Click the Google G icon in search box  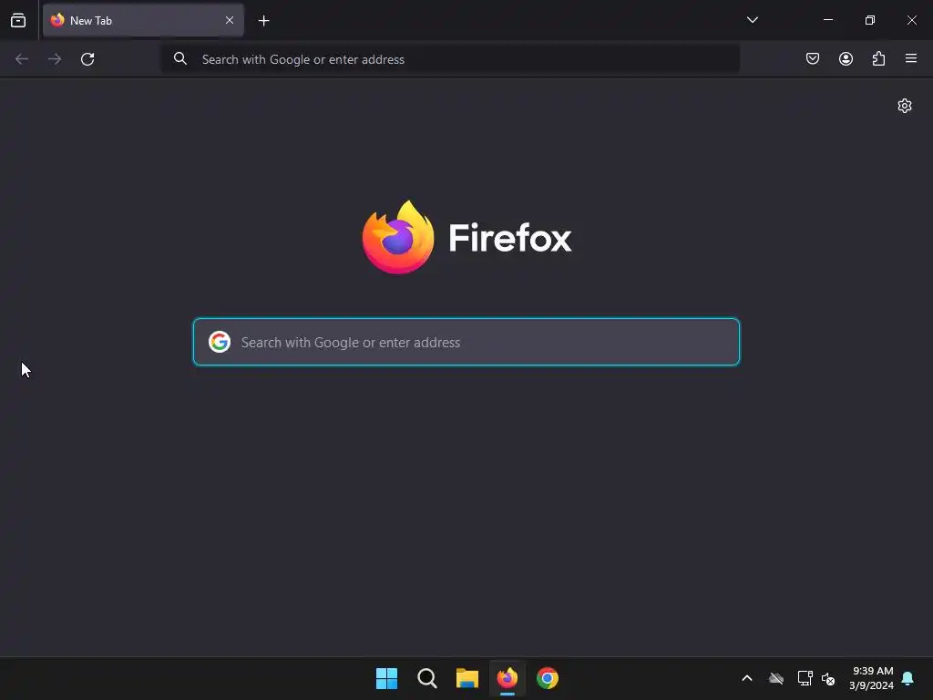coord(220,342)
